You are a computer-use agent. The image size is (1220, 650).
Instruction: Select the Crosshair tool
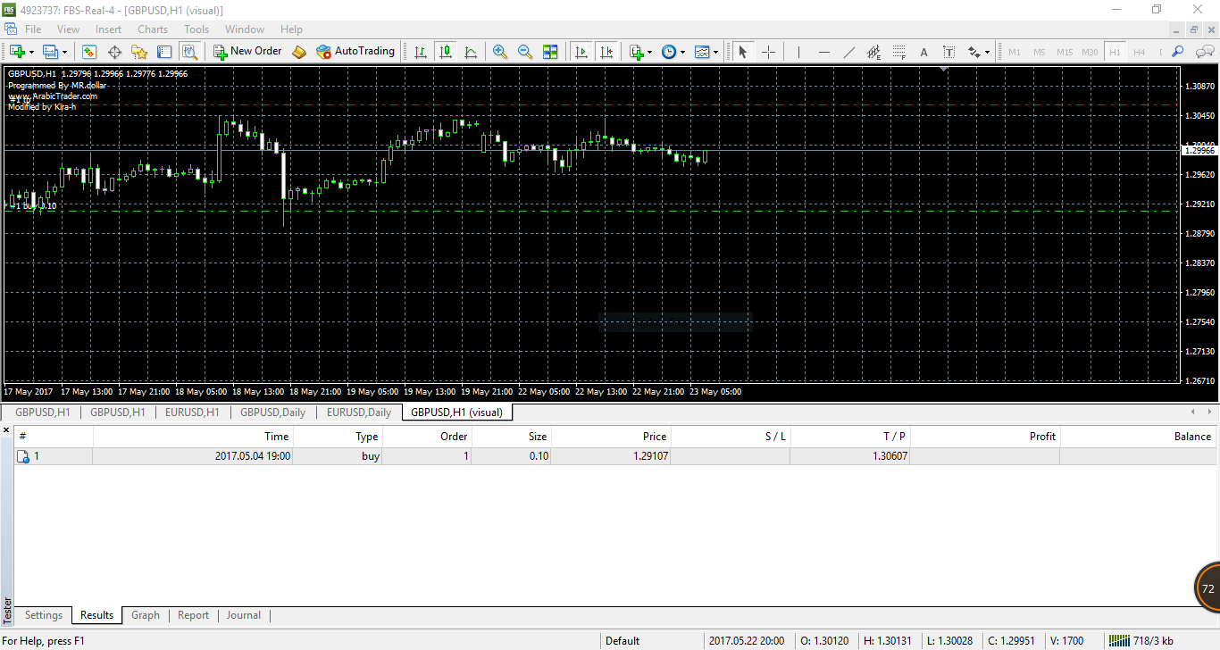(768, 52)
